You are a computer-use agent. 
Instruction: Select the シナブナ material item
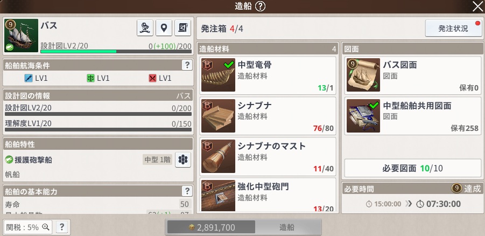[x=268, y=115]
